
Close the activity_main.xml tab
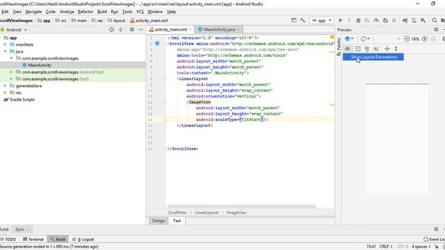click(x=191, y=29)
